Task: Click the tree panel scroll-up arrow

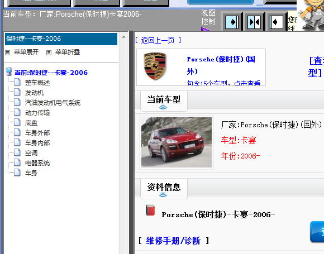Action: [124, 37]
